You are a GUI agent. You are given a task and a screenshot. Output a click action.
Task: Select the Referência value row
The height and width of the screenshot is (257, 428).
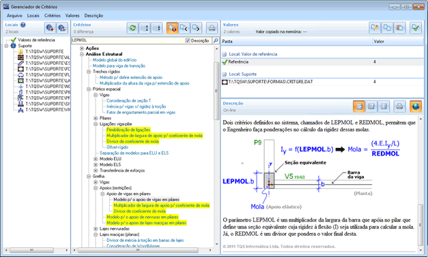(x=322, y=62)
